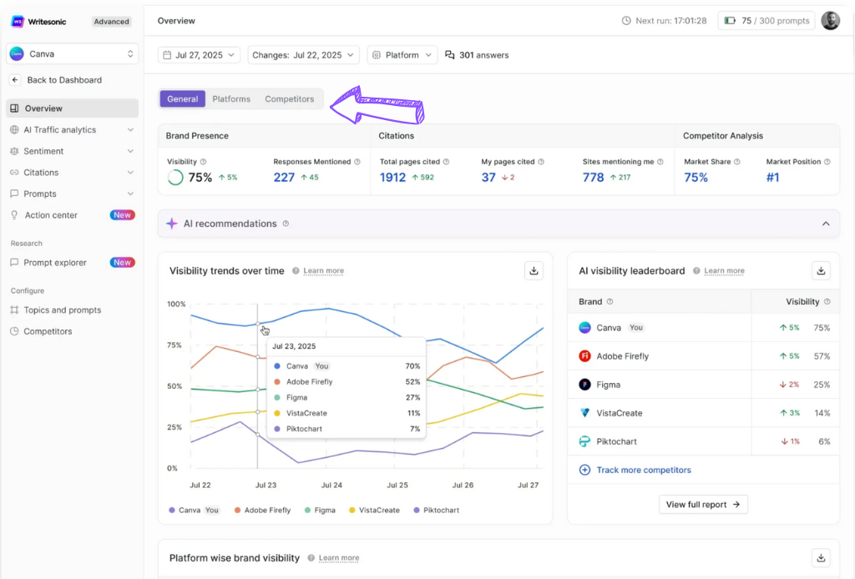This screenshot has height=579, width=855.
Task: Collapse the AI recommendations panel
Action: (x=824, y=224)
